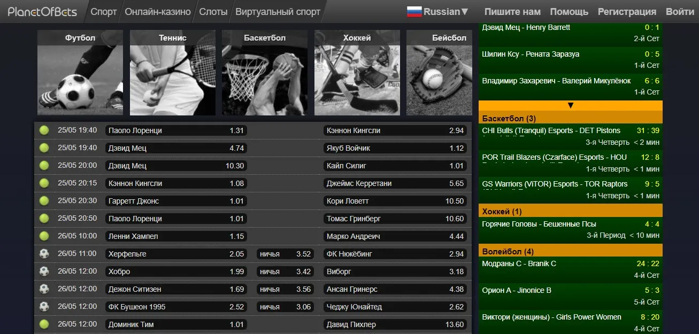
Task: Select ничья 3.42 for Хобро match
Action: [x=285, y=271]
